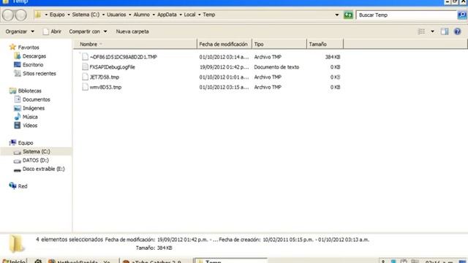Click the Favoritos star icon
Screen dimensions: 468x263
(12, 47)
